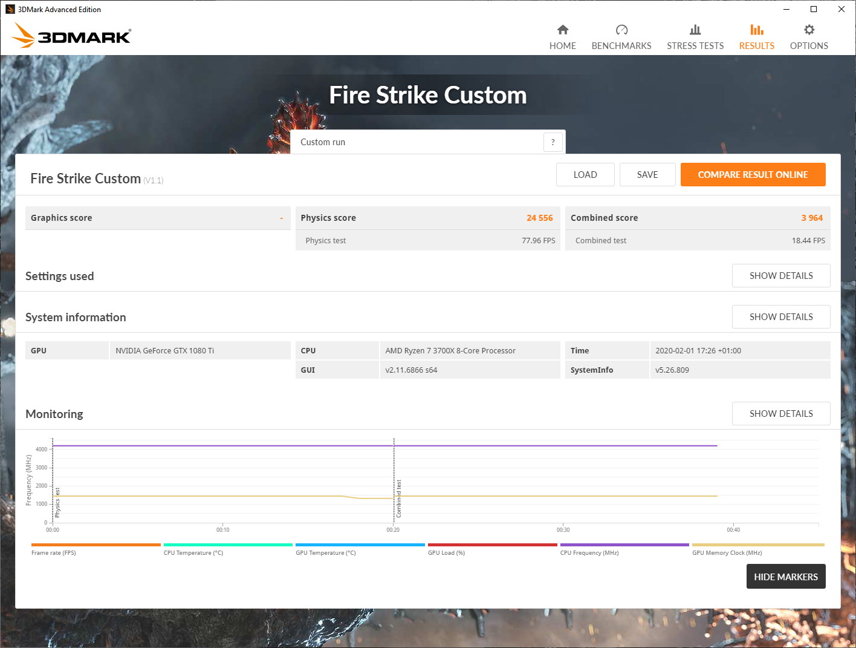Maximize the 3DMark window

814,9
